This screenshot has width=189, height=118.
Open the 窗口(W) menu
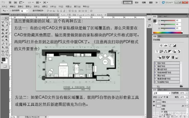click(x=77, y=7)
